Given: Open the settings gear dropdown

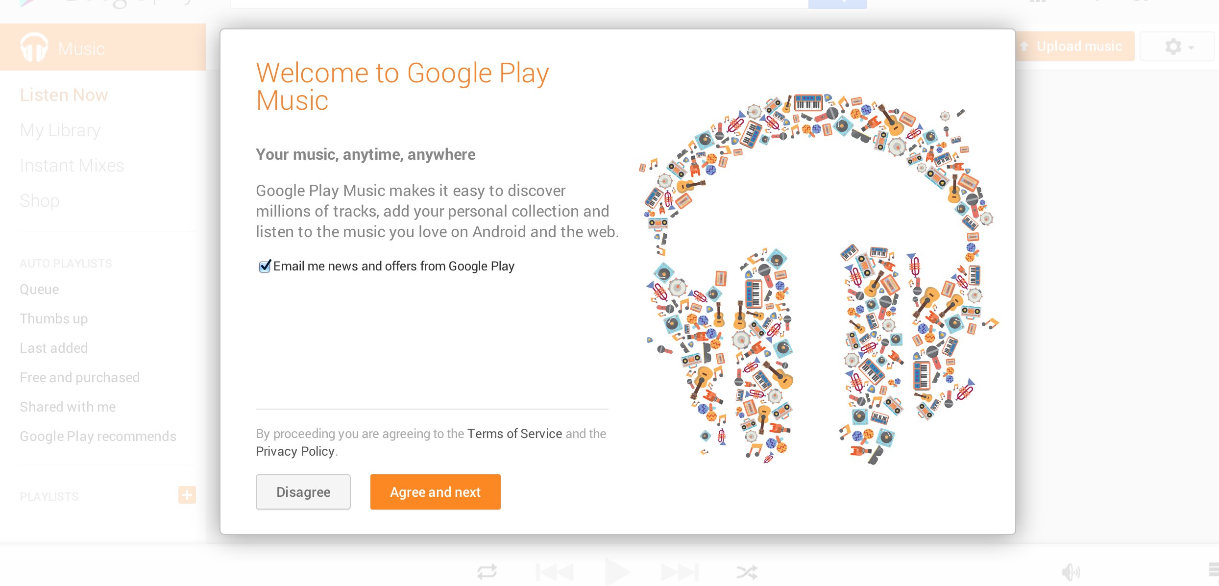Looking at the screenshot, I should click(1178, 47).
